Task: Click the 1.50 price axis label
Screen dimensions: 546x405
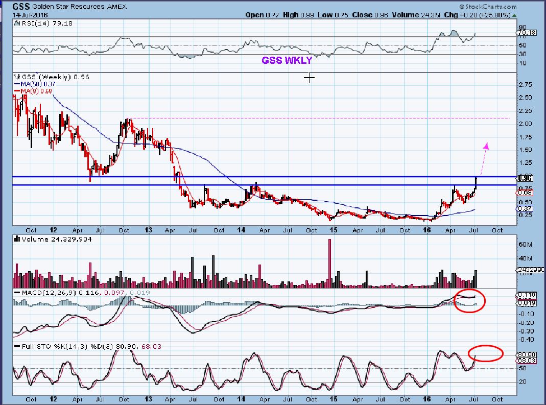Action: pos(525,150)
